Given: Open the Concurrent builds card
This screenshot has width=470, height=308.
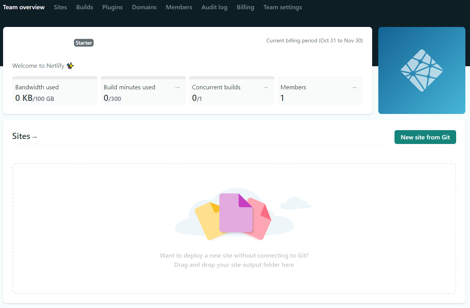Looking at the screenshot, I should click(x=232, y=90).
